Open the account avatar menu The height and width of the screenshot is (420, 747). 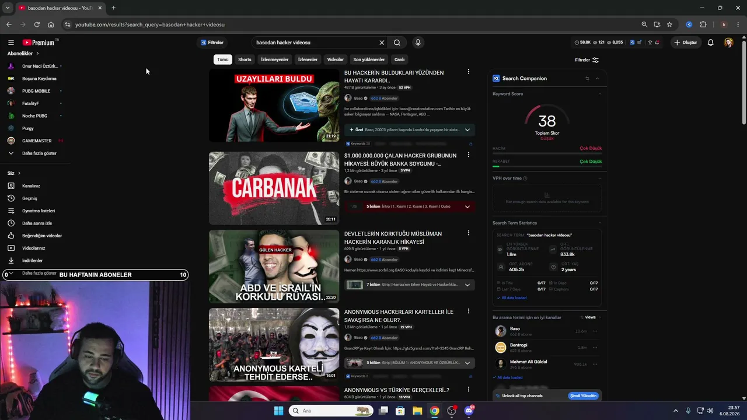(x=728, y=43)
